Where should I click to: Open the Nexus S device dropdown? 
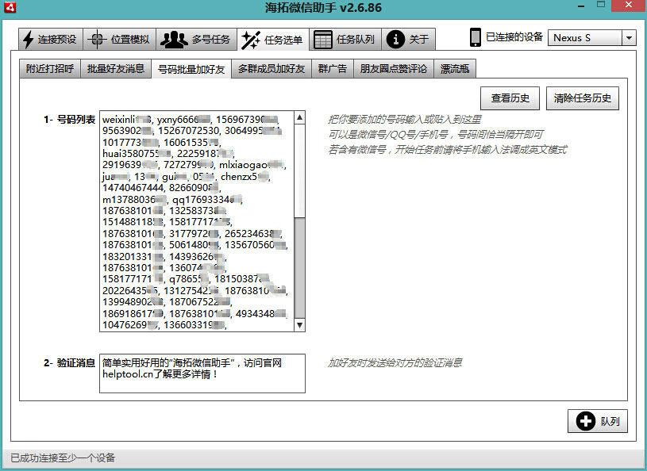point(631,37)
